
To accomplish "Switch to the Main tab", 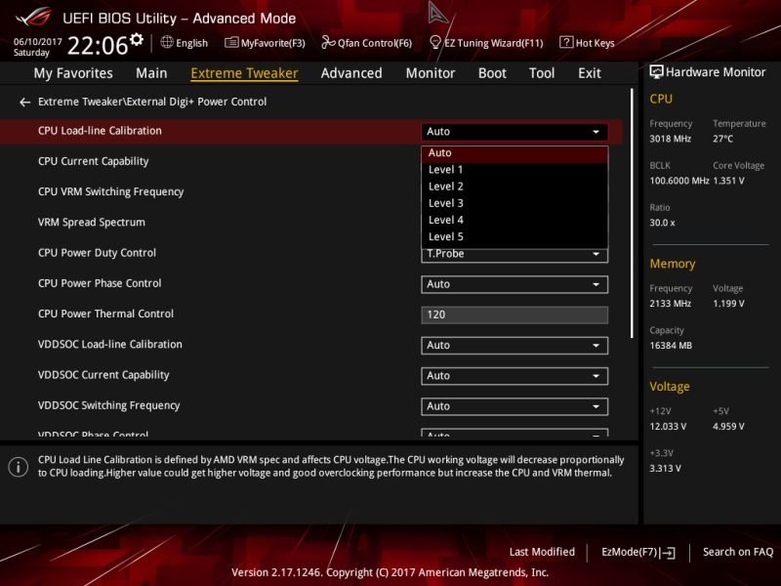I will pyautogui.click(x=151, y=73).
